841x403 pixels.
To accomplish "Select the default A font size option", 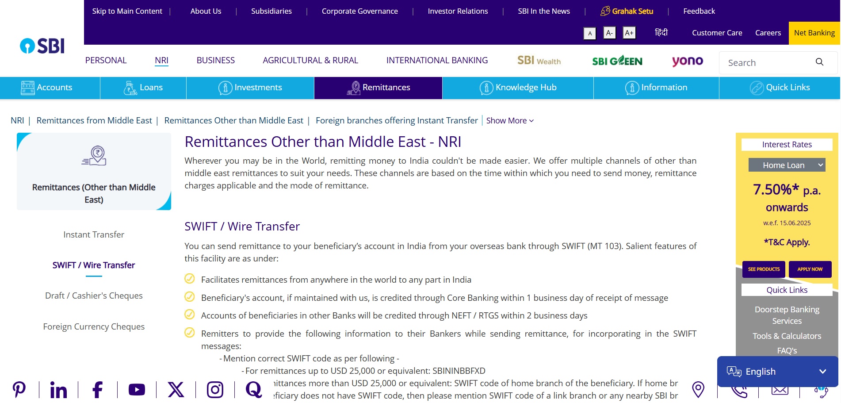I will tap(590, 33).
